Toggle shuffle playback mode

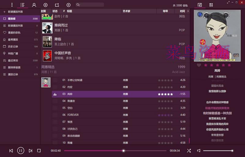click(x=189, y=151)
